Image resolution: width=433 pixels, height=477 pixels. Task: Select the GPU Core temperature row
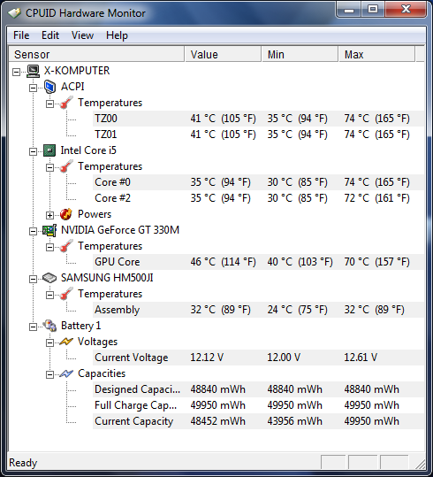click(x=258, y=262)
